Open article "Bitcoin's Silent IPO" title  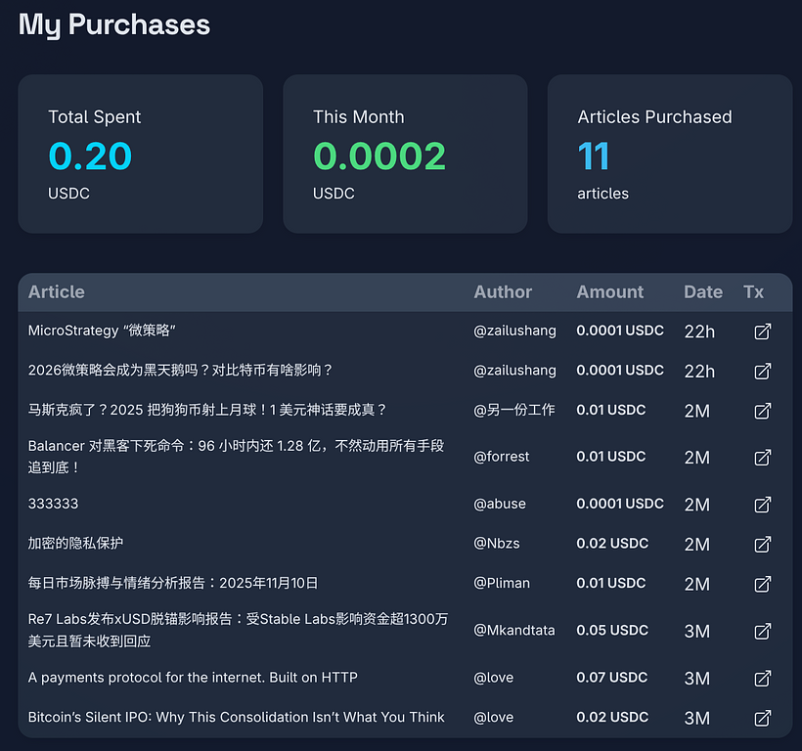point(236,717)
